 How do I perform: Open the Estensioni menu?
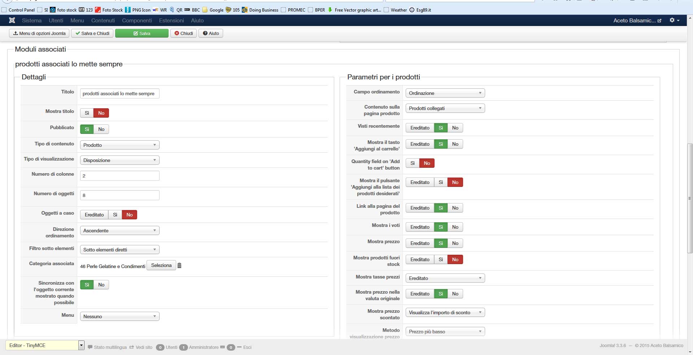[x=171, y=21]
